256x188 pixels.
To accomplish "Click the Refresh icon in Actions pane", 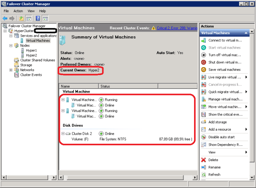I will [x=204, y=175].
